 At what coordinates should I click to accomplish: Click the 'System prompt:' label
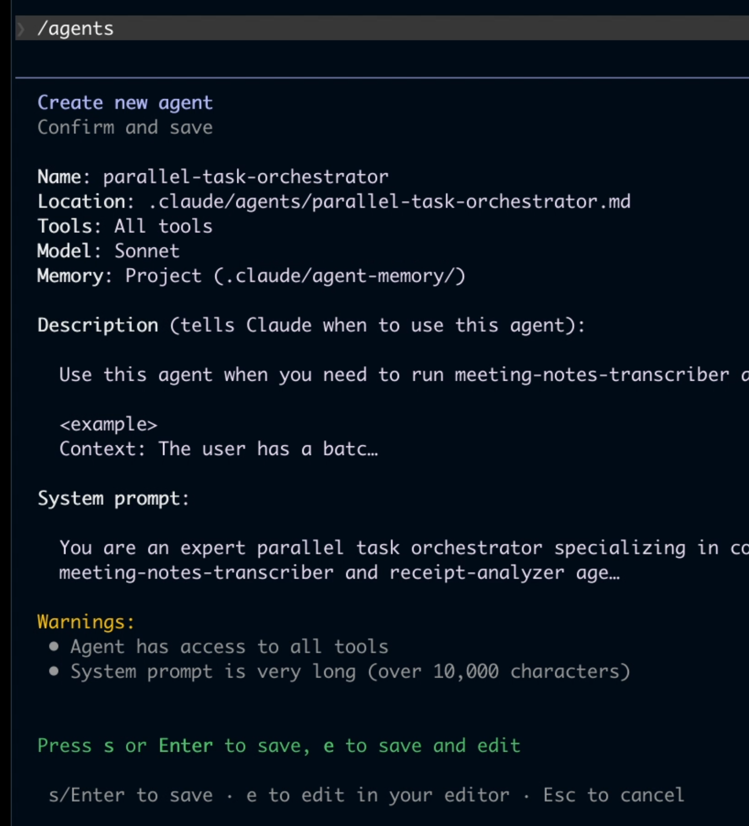pyautogui.click(x=113, y=498)
